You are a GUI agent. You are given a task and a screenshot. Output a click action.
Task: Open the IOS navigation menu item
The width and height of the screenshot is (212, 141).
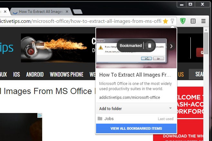pyautogui.click(x=16, y=74)
